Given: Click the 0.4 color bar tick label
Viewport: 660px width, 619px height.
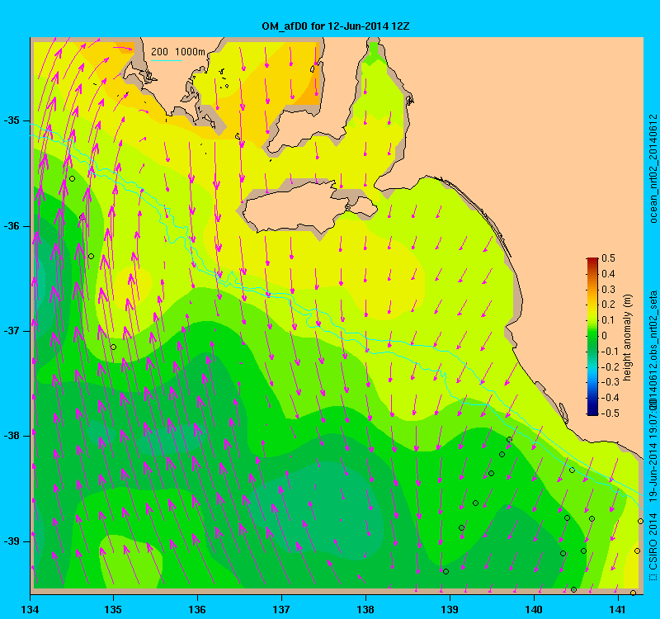Looking at the screenshot, I should coord(609,274).
